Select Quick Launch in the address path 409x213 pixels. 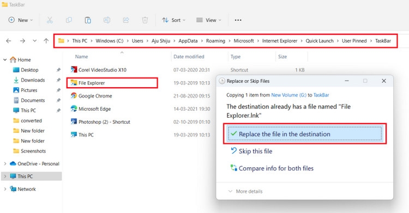(x=320, y=41)
